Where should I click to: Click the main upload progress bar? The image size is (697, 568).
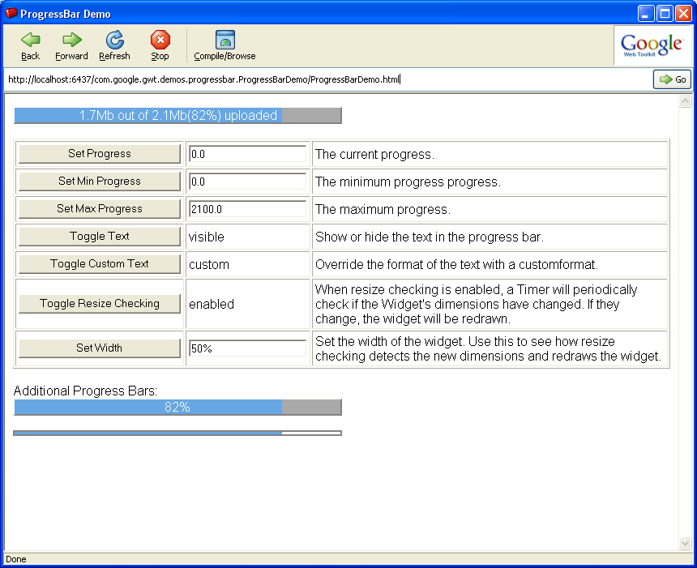click(177, 116)
